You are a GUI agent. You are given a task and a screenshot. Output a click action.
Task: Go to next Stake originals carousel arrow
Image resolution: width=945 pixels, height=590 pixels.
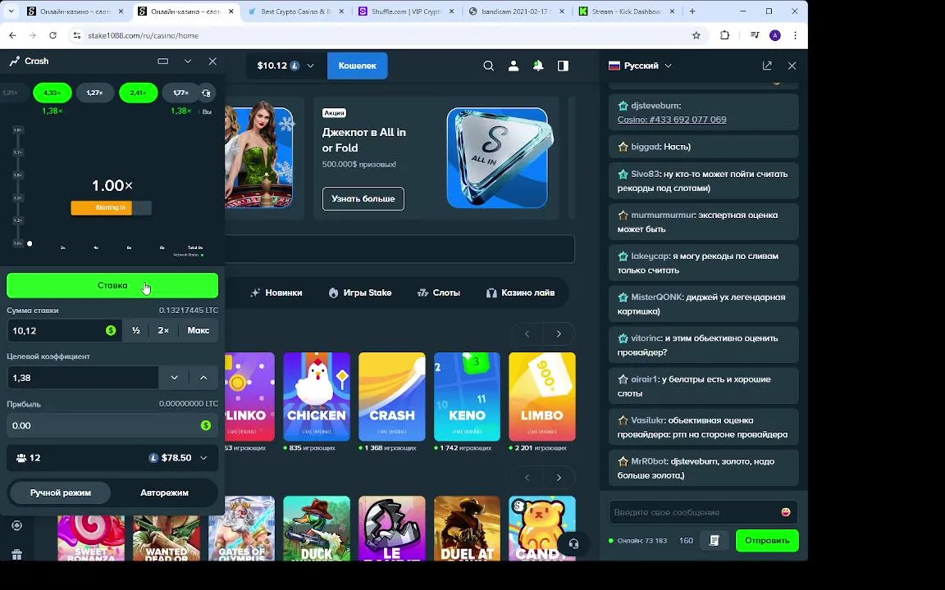click(559, 334)
